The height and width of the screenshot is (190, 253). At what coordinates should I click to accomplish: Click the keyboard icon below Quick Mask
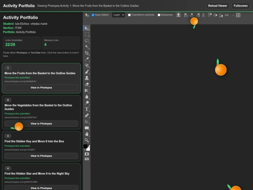pyautogui.click(x=87, y=159)
